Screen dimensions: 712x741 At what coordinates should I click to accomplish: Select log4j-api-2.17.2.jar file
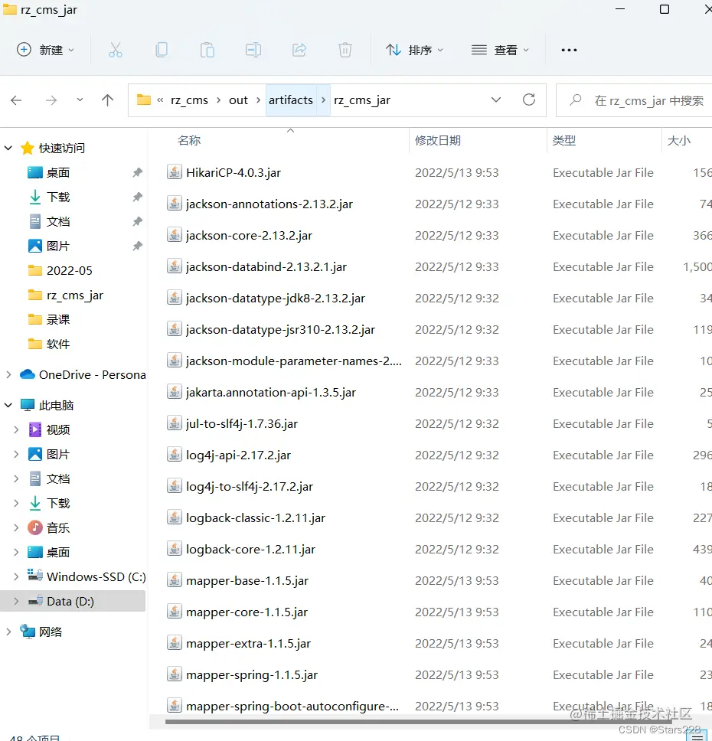click(x=238, y=455)
